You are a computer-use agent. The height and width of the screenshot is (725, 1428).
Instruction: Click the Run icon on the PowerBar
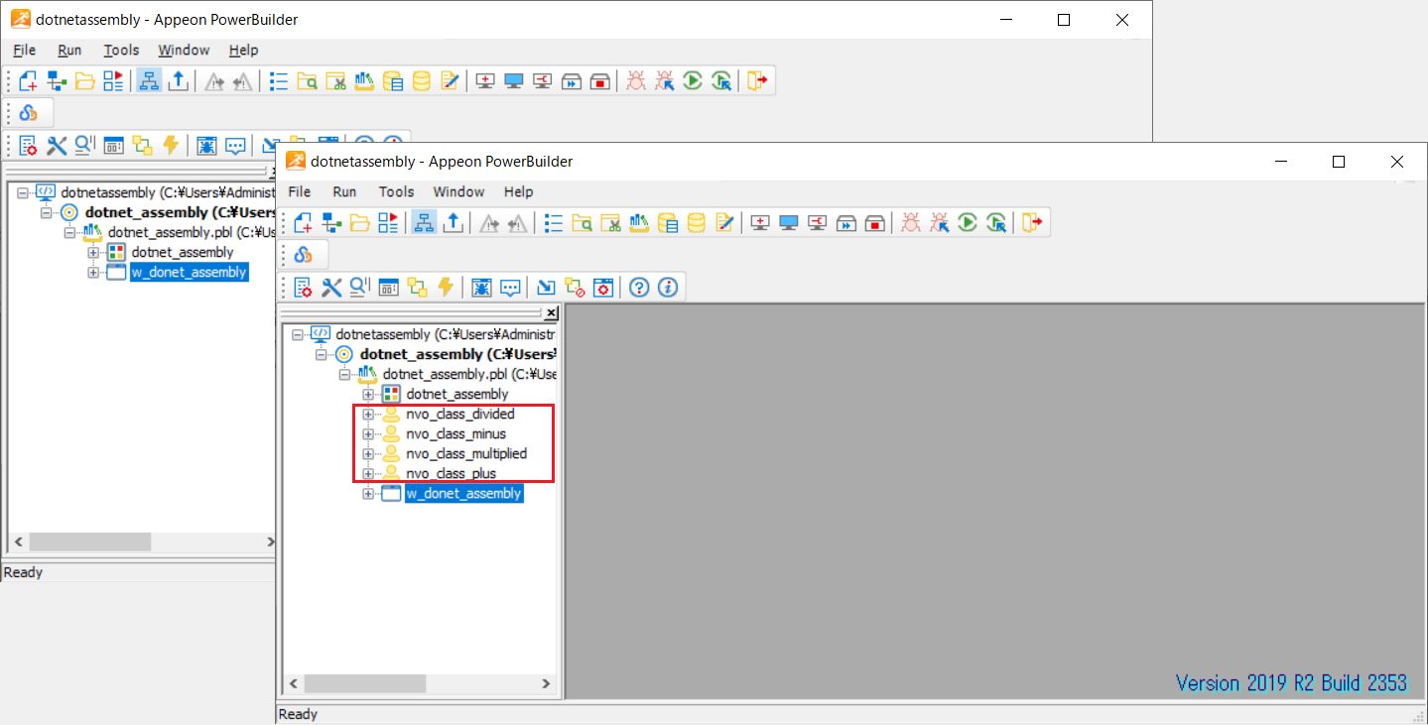pyautogui.click(x=967, y=222)
